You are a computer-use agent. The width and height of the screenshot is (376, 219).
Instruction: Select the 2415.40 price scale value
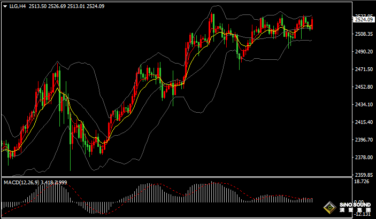(x=364, y=122)
